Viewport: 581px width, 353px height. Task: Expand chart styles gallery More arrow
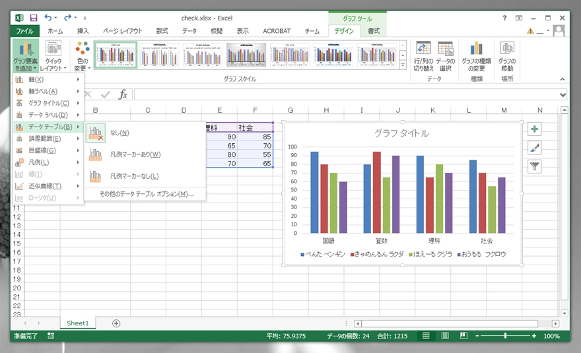click(403, 65)
